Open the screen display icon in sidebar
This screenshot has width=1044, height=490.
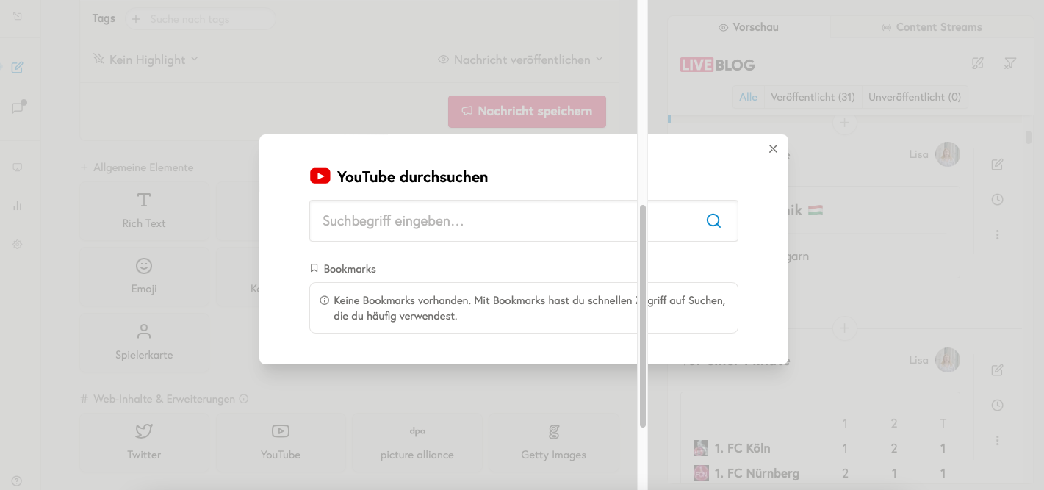pos(18,167)
